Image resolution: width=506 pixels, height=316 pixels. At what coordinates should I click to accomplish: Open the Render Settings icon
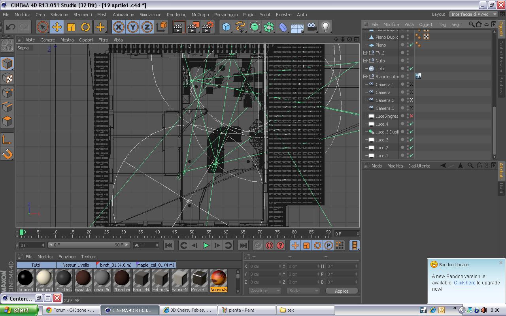point(208,27)
